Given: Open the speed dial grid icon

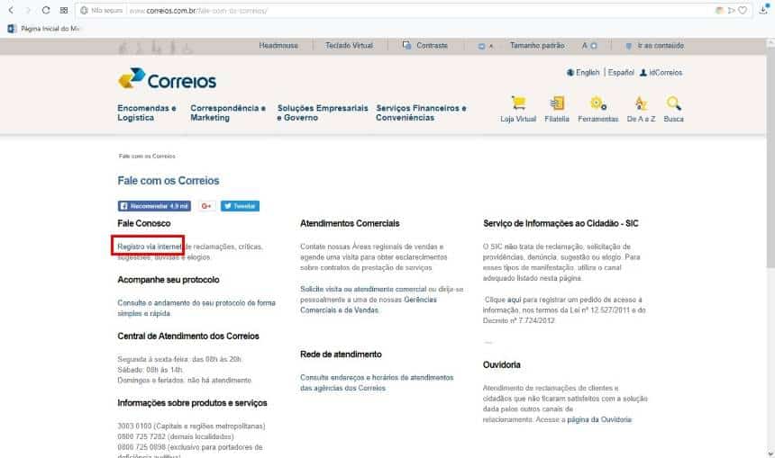Looking at the screenshot, I should click(64, 11).
